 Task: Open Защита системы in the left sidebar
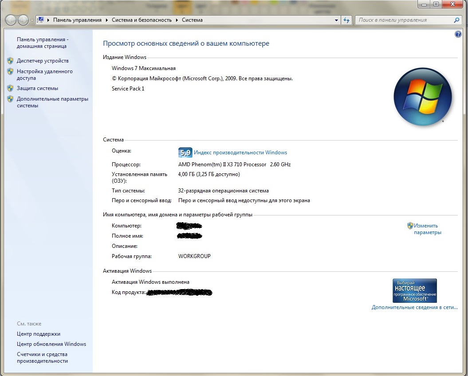[37, 88]
